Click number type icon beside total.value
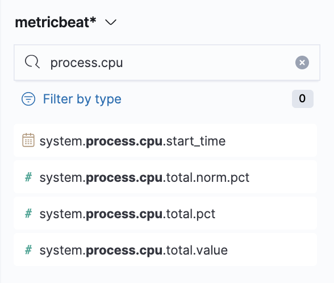 (x=28, y=250)
